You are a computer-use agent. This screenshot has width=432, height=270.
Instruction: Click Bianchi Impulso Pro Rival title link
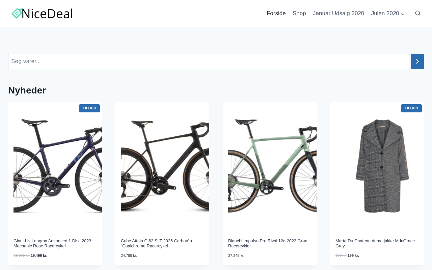coord(268,243)
